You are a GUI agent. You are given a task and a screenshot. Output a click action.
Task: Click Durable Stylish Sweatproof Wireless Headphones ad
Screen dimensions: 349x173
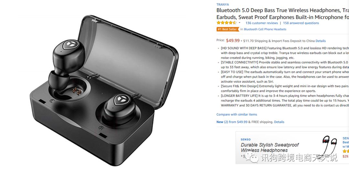270,148
